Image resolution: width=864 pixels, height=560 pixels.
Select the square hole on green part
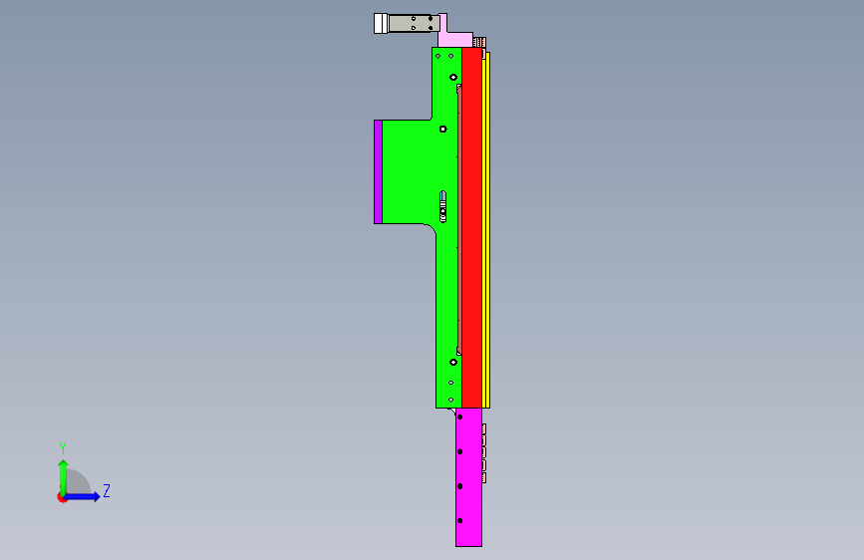(443, 129)
